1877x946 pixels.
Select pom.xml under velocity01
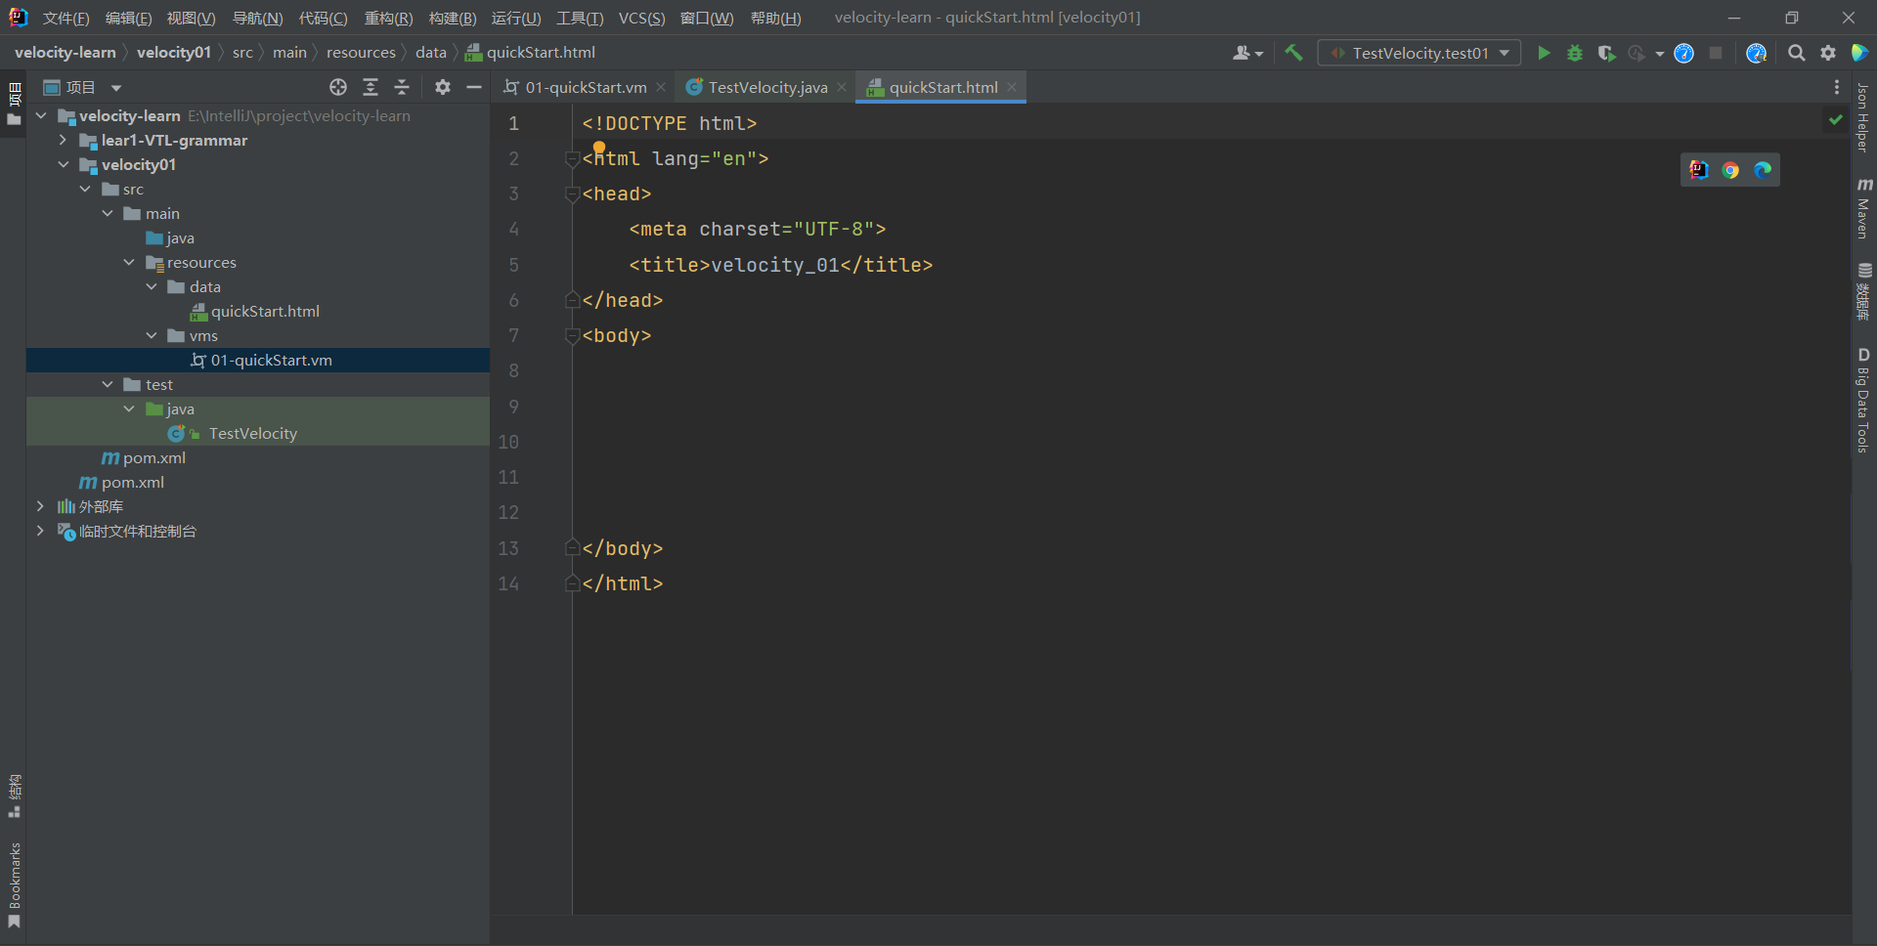pyautogui.click(x=154, y=457)
